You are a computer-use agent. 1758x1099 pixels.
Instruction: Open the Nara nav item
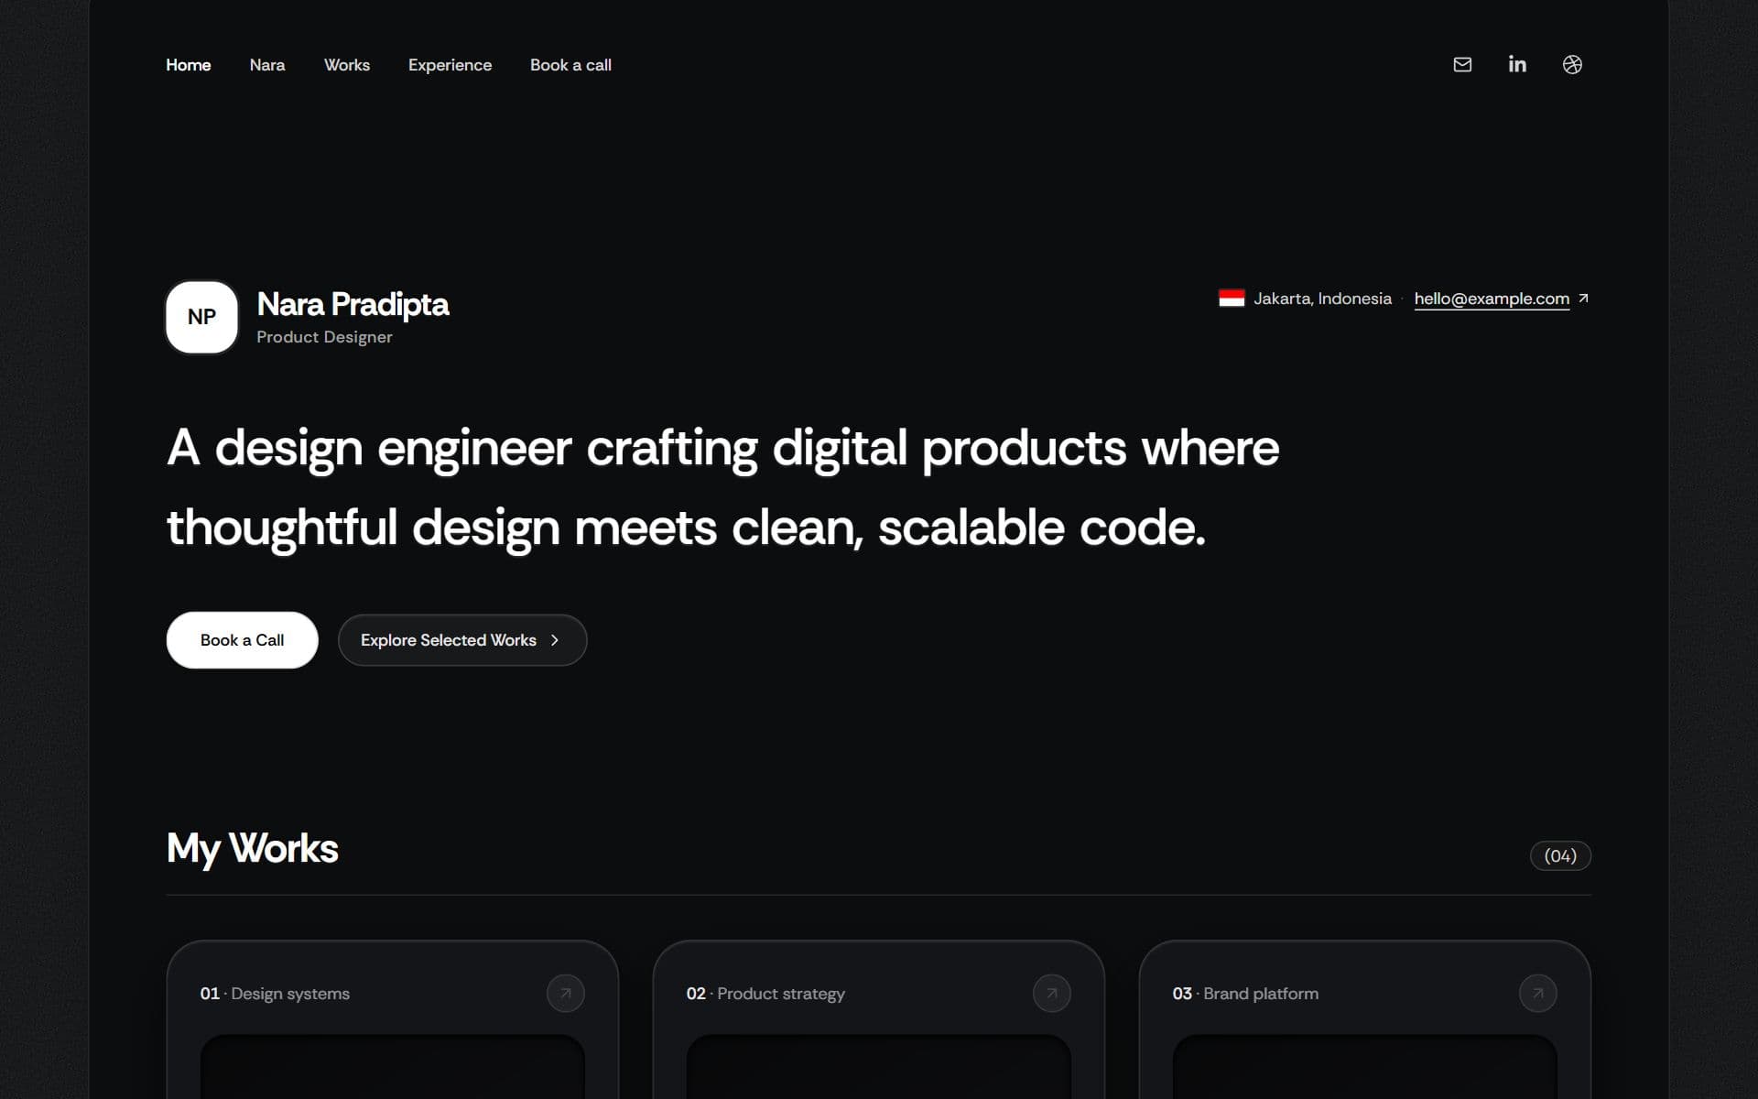tap(267, 65)
